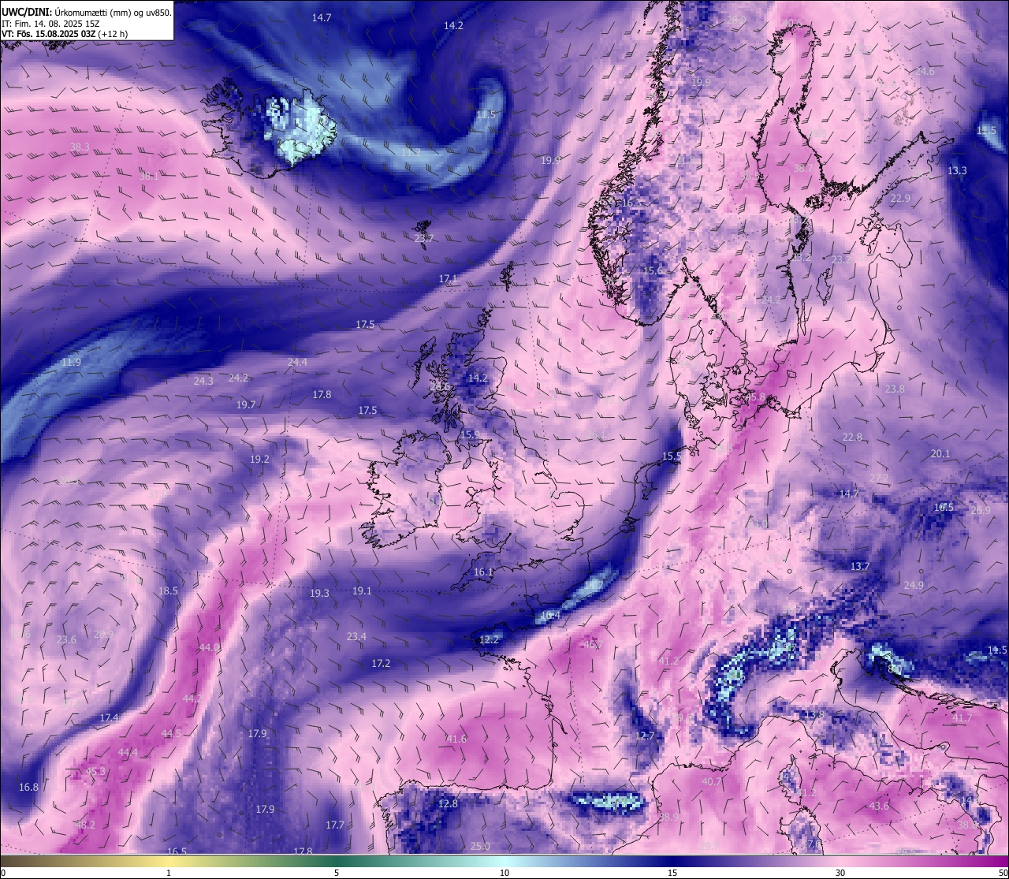Click the '23.4' map value
Image resolution: width=1009 pixels, height=879 pixels.
click(x=356, y=636)
